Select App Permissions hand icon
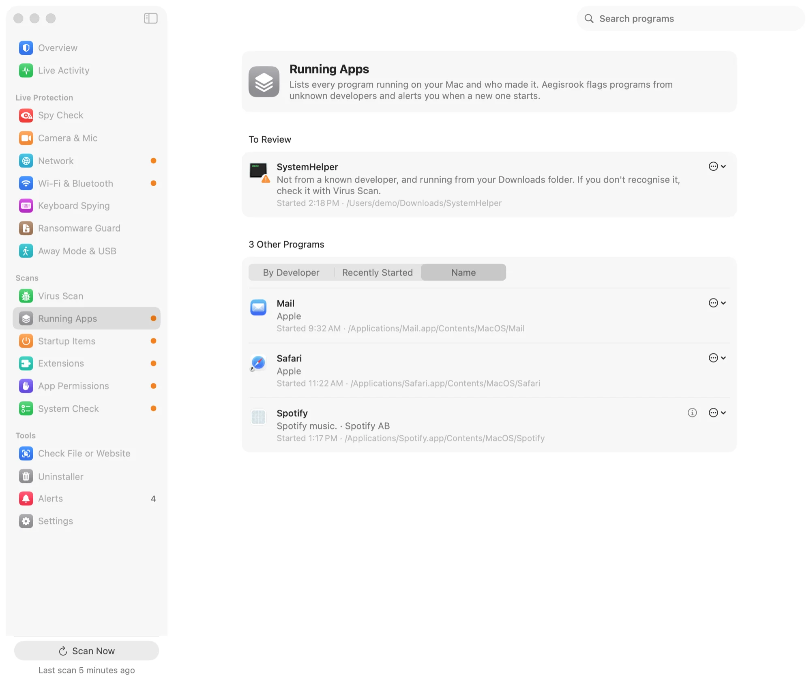The height and width of the screenshot is (688, 811). [26, 386]
